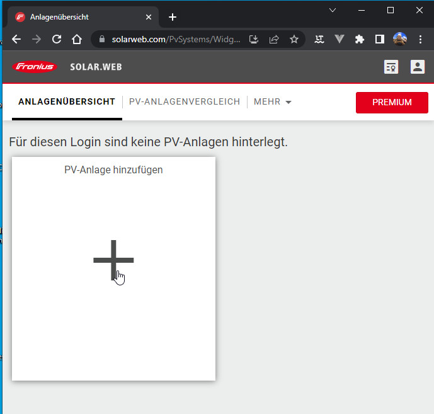Screen dimensions: 434x414
Task: Open the user account profile icon
Action: click(x=418, y=67)
